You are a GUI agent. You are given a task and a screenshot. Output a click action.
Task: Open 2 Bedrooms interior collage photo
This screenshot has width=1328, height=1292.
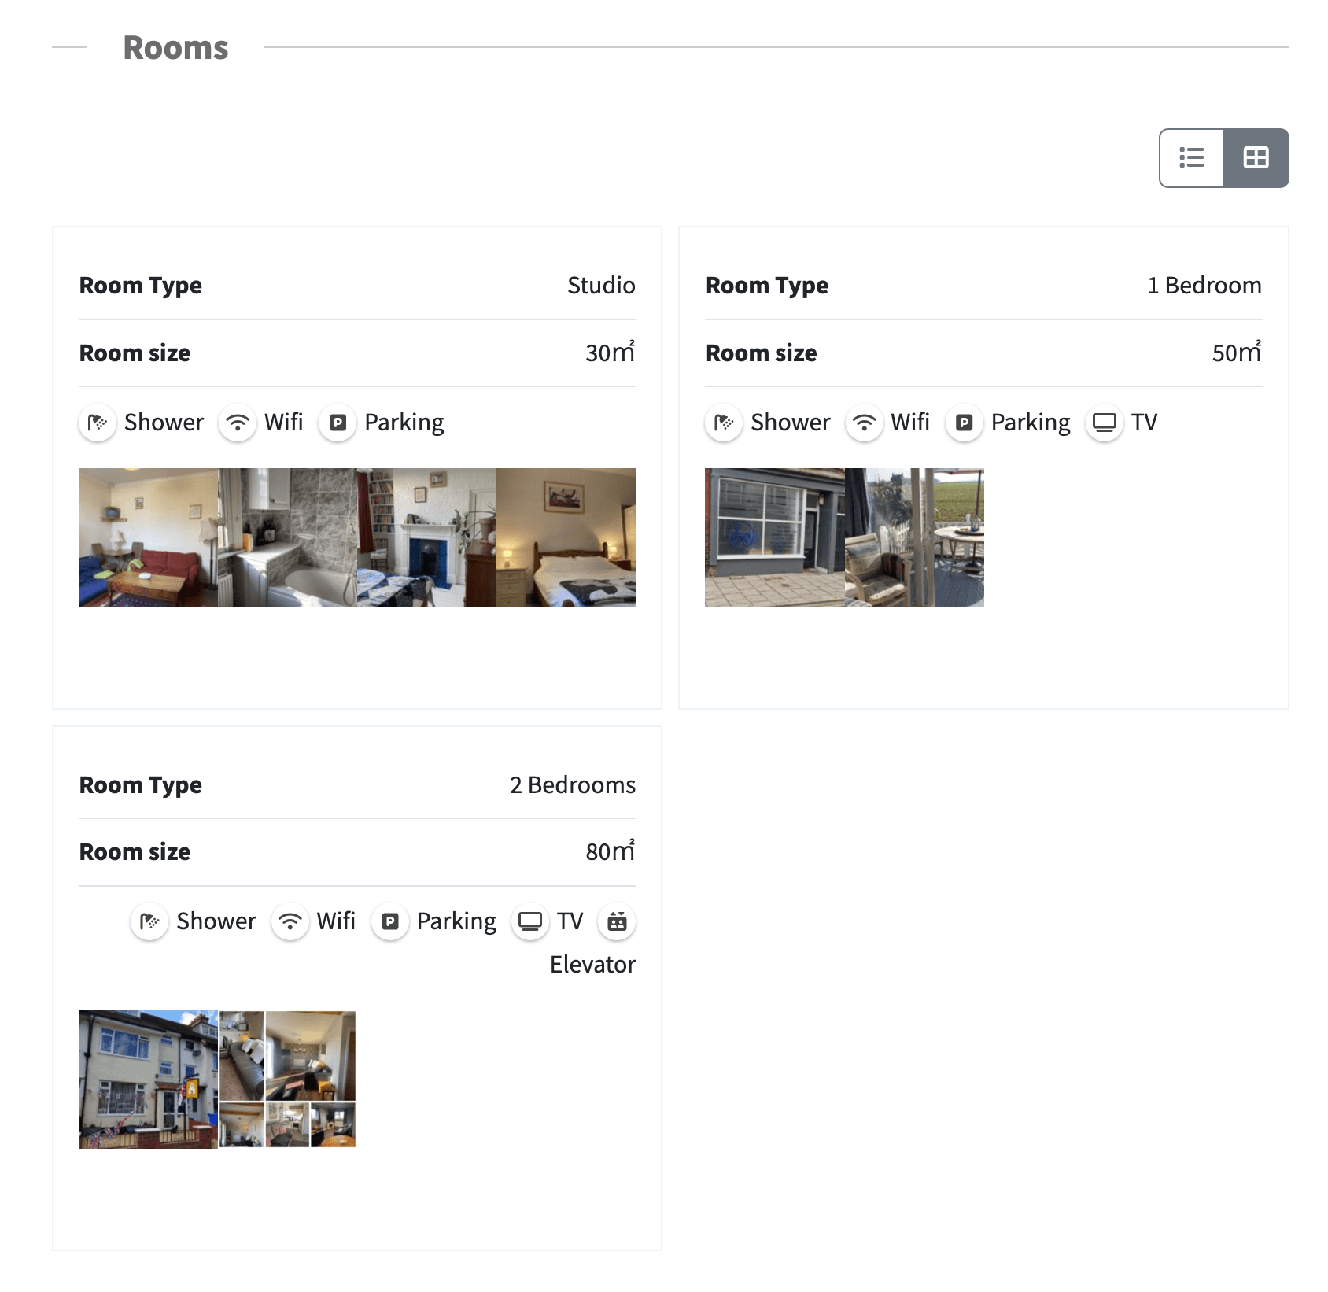tap(287, 1079)
